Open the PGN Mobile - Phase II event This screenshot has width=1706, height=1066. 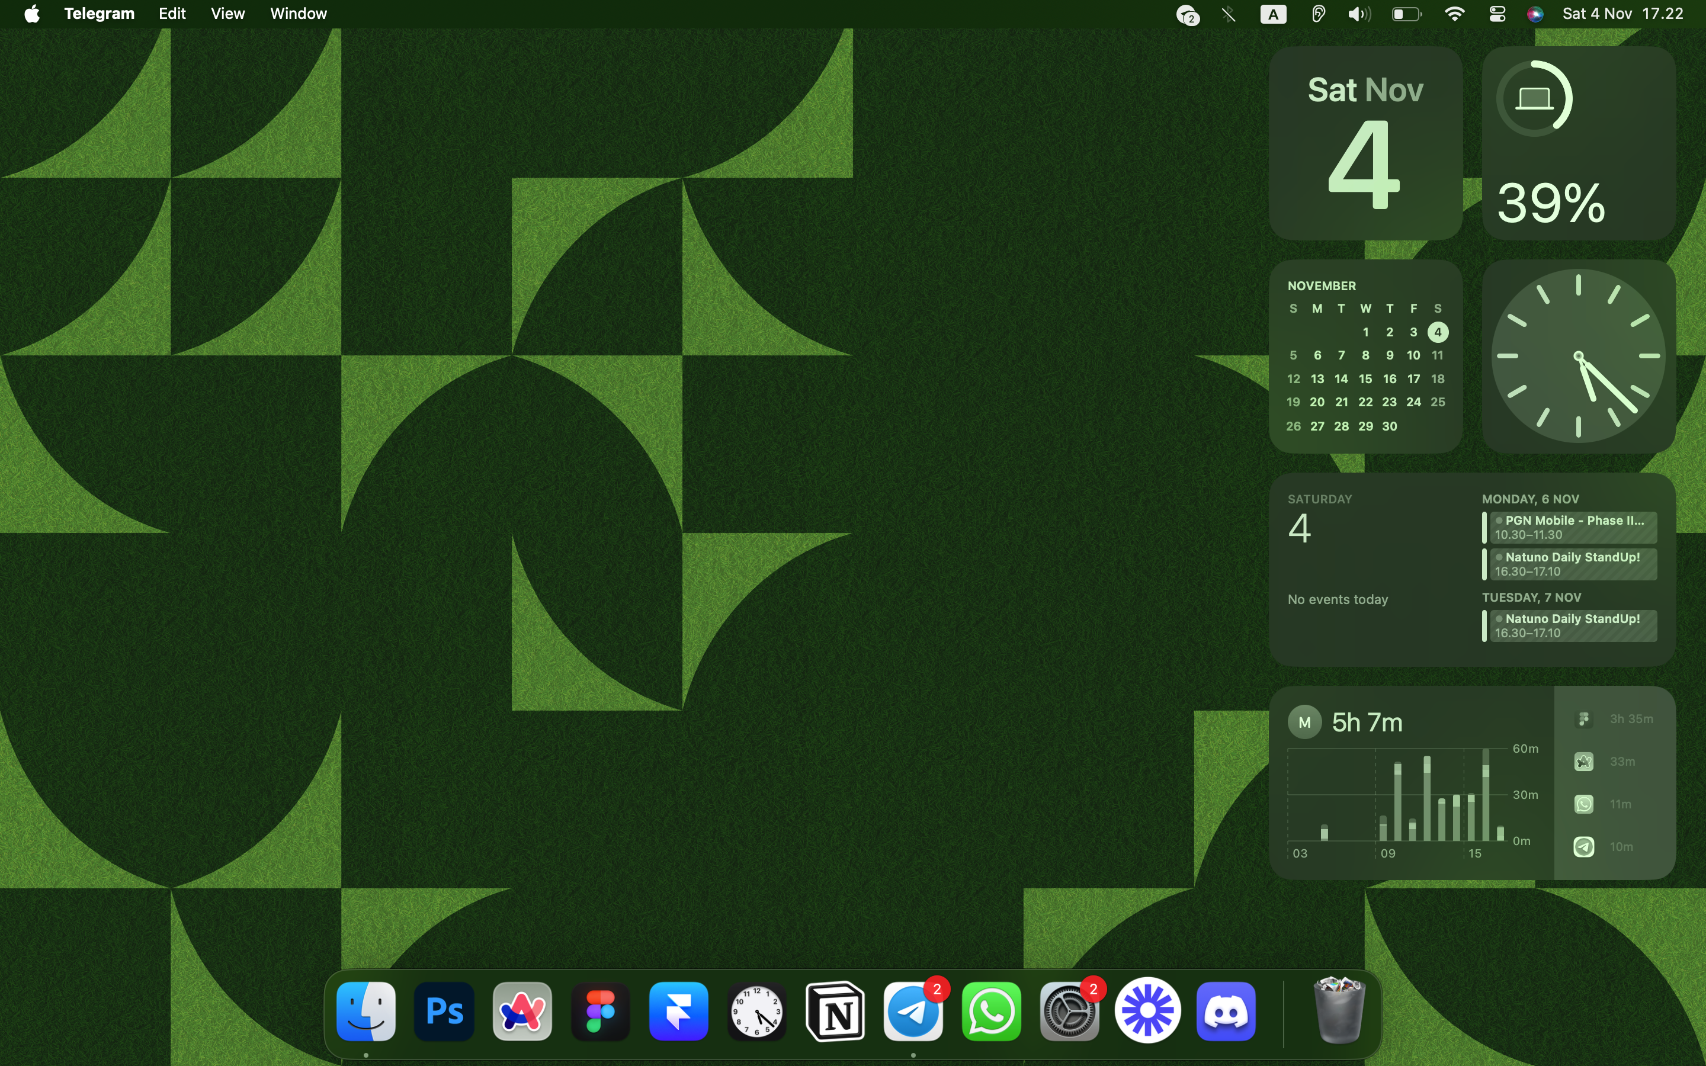(1569, 527)
